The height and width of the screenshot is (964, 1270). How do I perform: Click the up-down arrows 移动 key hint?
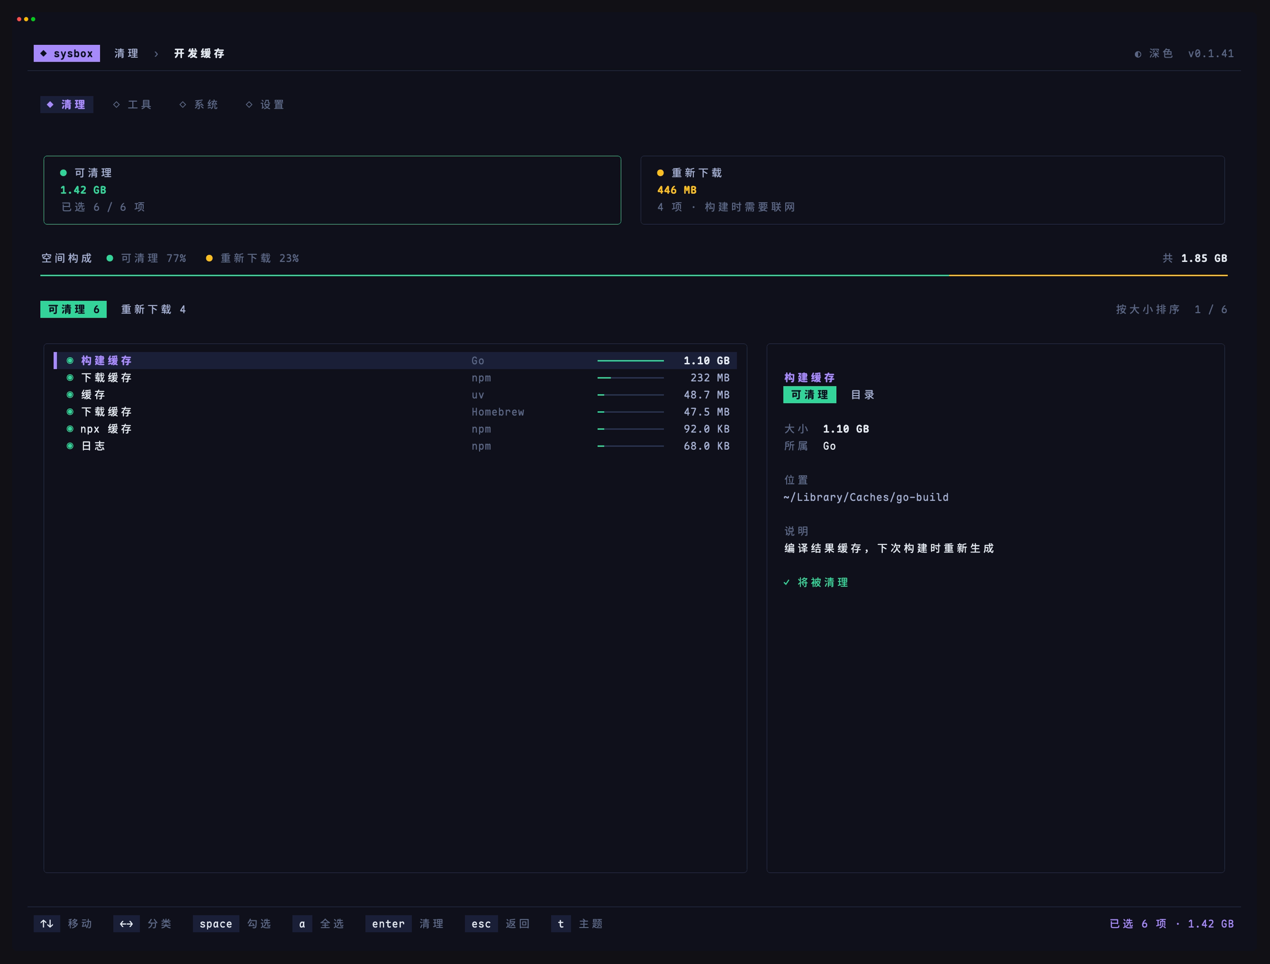click(63, 924)
